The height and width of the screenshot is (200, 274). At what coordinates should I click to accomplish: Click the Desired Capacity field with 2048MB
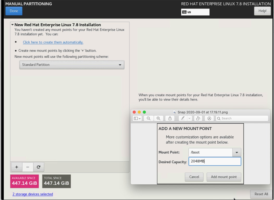(215, 161)
